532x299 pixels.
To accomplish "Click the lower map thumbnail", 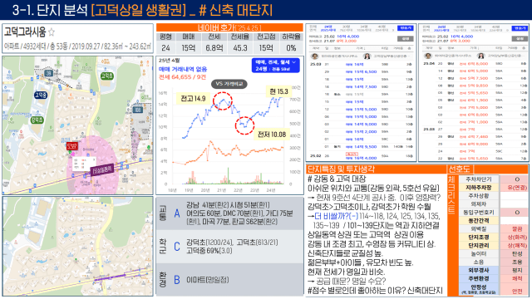I will tap(77, 246).
